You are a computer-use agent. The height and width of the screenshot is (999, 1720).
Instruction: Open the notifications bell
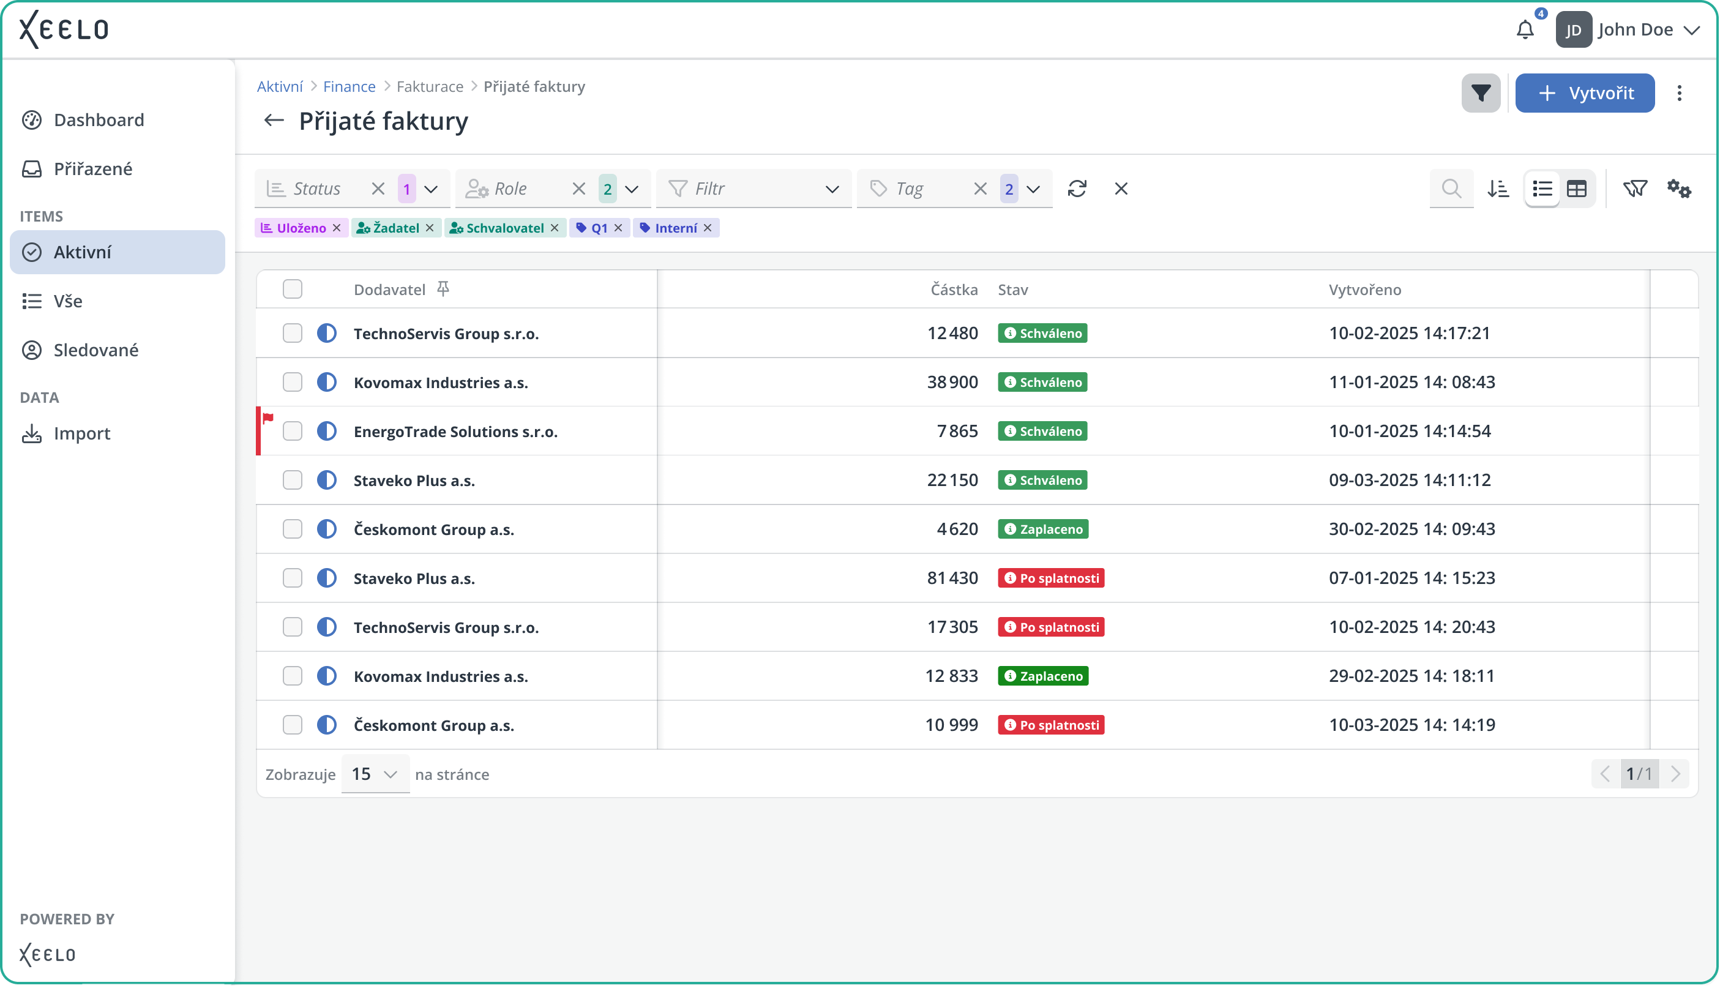click(1525, 30)
